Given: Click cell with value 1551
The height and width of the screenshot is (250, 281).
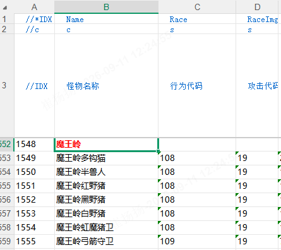Looking at the screenshot, I should (34, 186).
